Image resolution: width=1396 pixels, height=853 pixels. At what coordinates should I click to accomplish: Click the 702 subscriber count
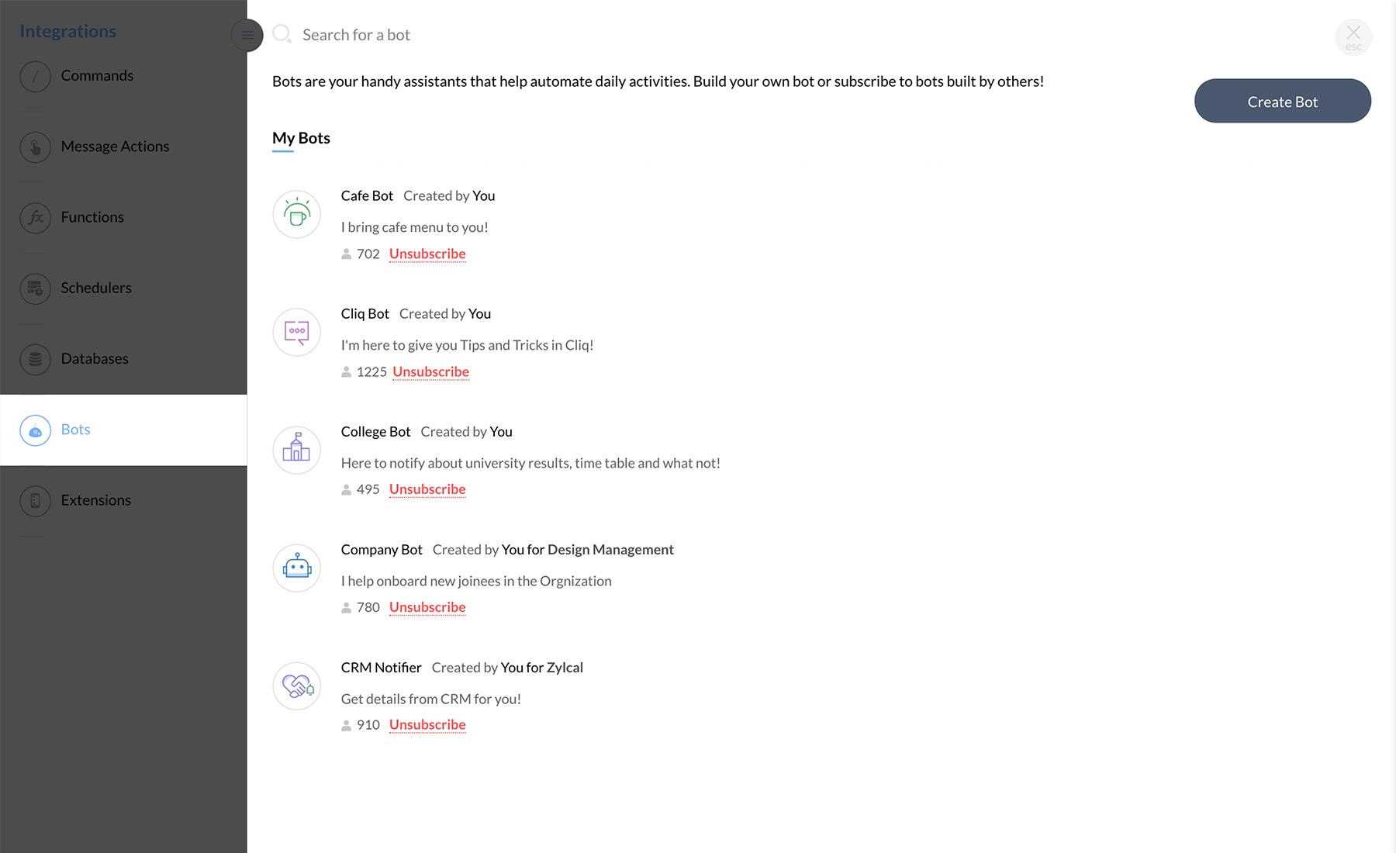click(x=368, y=254)
